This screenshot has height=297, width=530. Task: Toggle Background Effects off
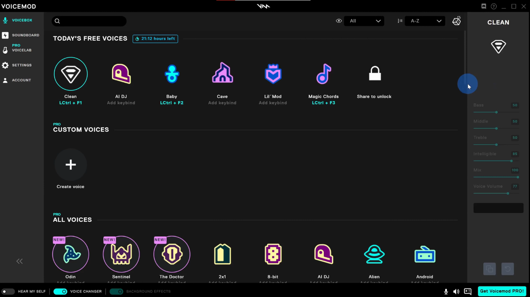point(116,291)
